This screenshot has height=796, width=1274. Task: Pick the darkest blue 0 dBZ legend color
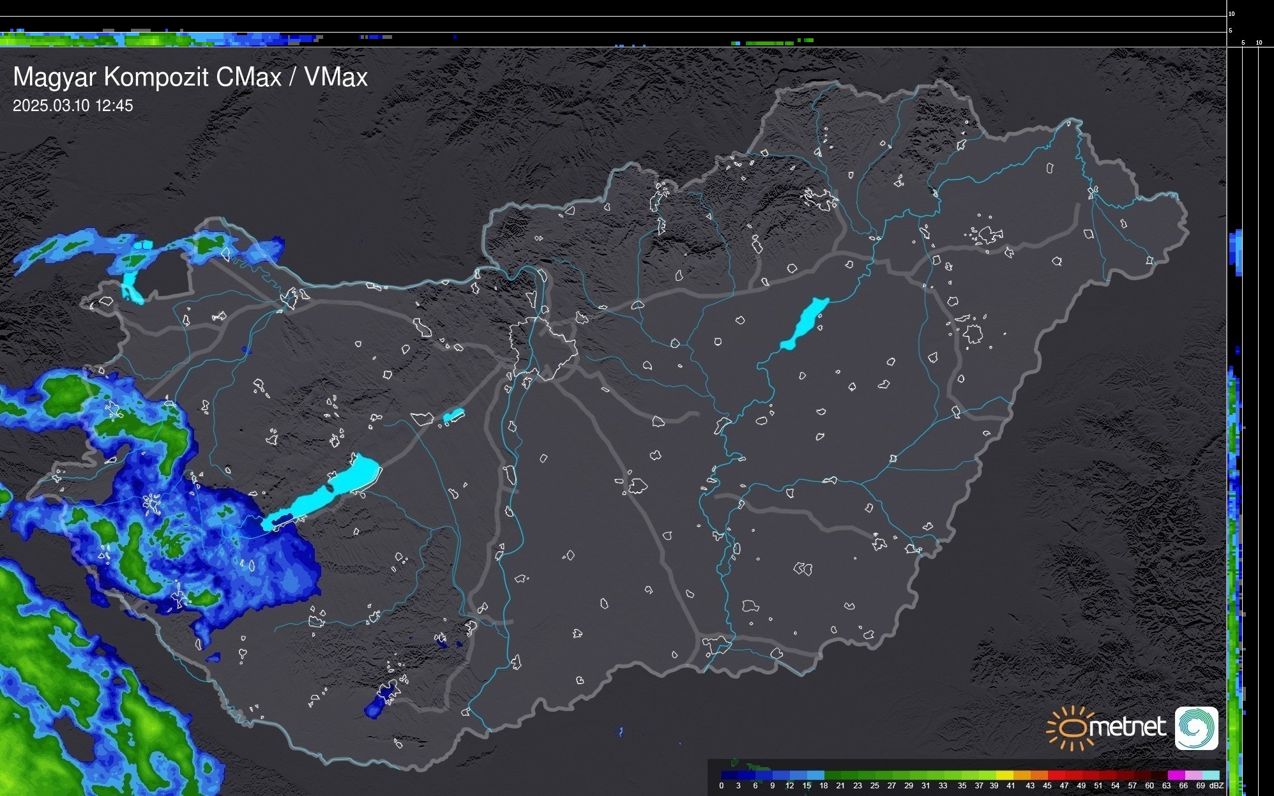pos(730,775)
